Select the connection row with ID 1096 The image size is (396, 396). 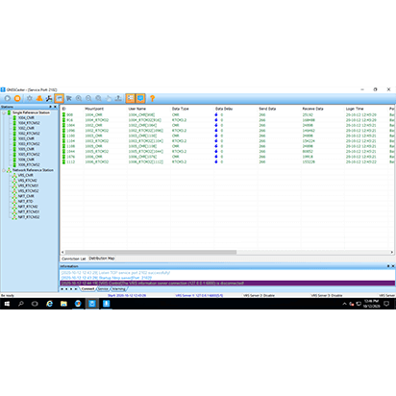point(228,131)
